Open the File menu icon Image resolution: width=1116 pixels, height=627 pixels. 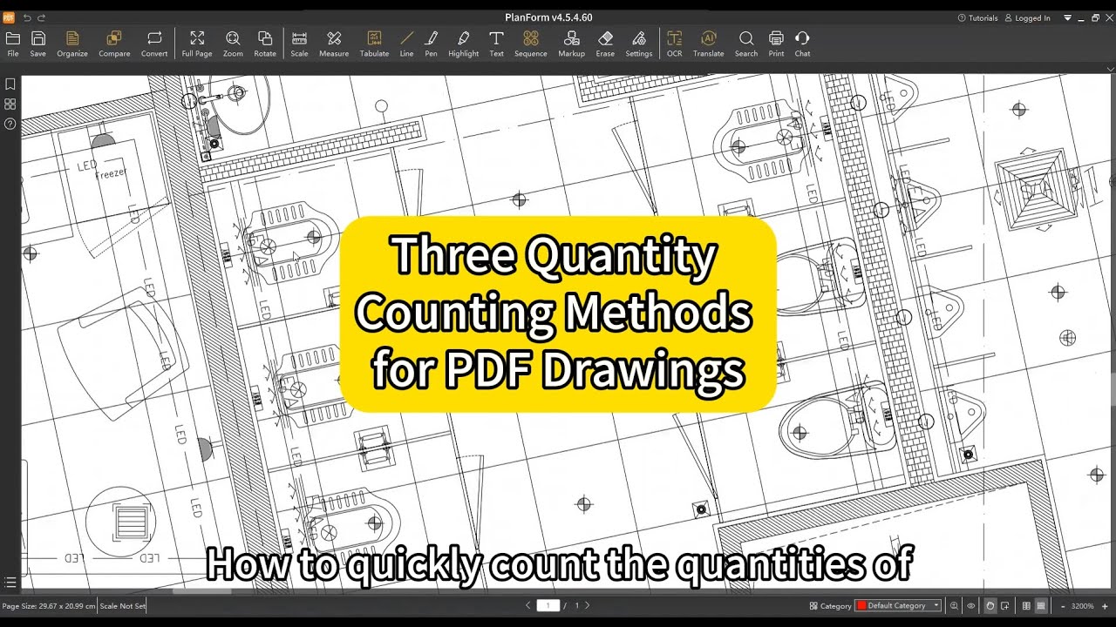(12, 44)
